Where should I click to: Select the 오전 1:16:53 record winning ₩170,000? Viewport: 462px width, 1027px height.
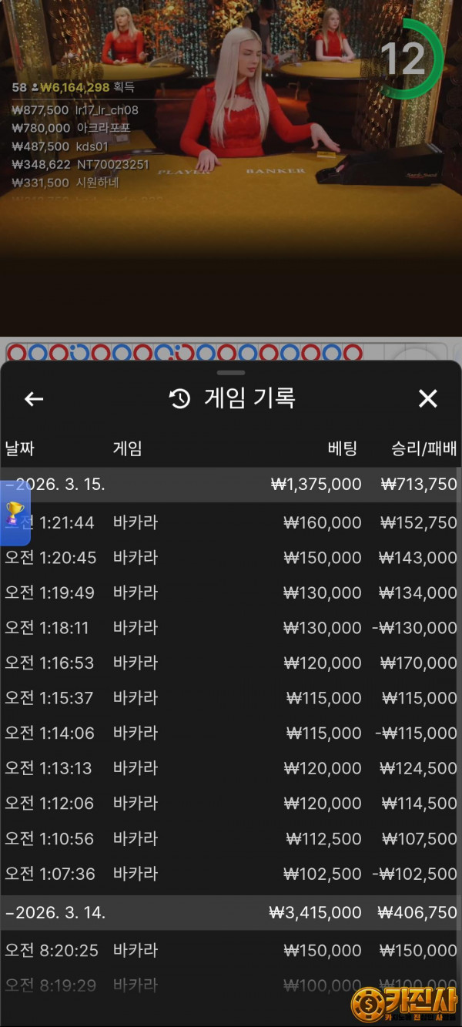(231, 663)
